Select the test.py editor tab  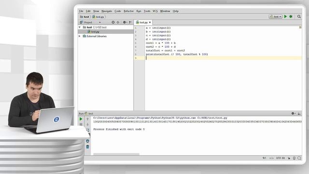(143, 23)
